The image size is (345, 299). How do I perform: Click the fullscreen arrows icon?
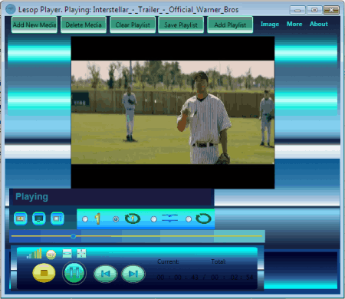pos(81,253)
